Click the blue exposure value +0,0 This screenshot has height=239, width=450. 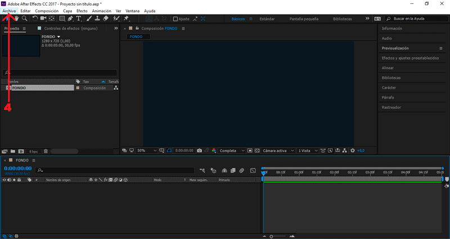(361, 150)
